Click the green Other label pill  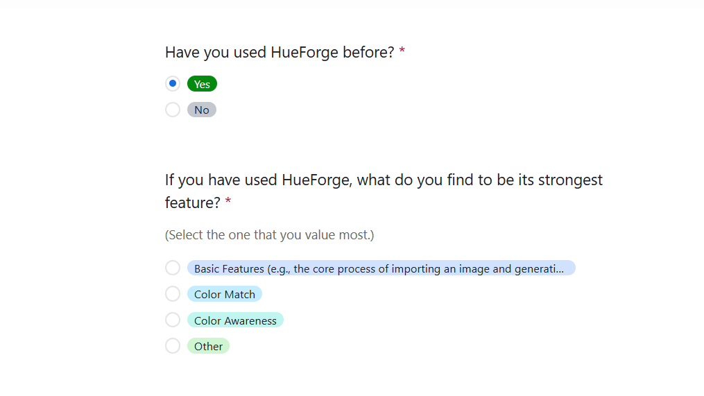(x=208, y=347)
